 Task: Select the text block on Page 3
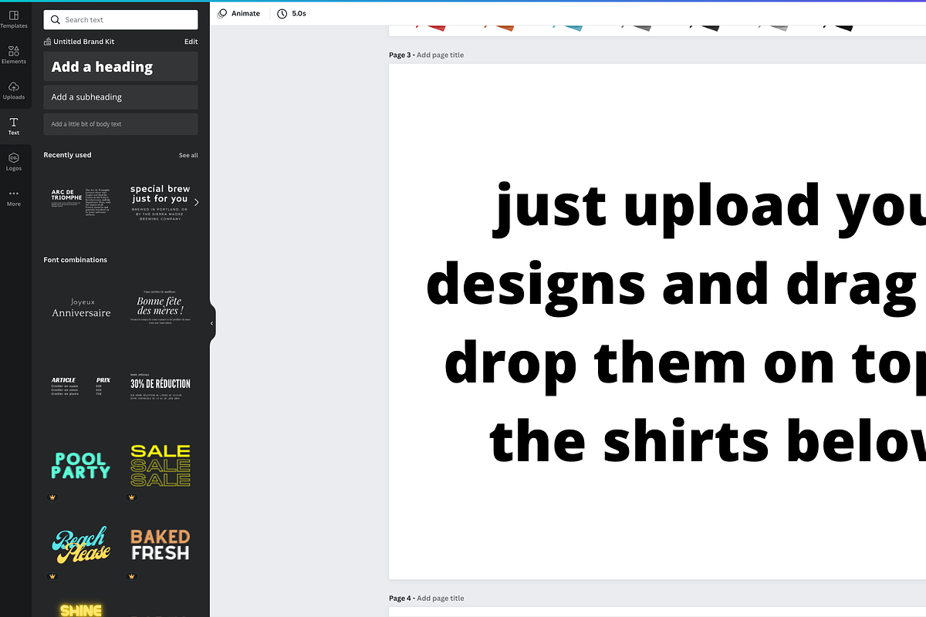tap(676, 322)
